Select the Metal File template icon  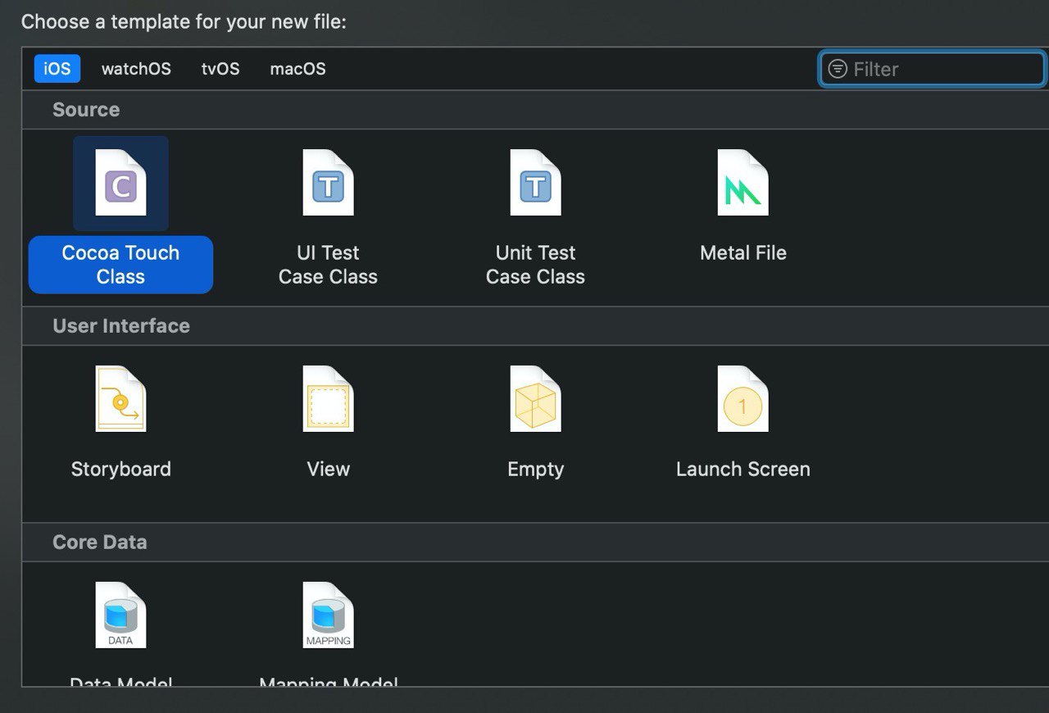(x=742, y=183)
